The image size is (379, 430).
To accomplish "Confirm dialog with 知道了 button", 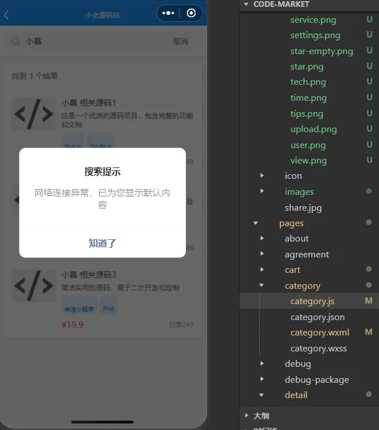I will (x=103, y=243).
